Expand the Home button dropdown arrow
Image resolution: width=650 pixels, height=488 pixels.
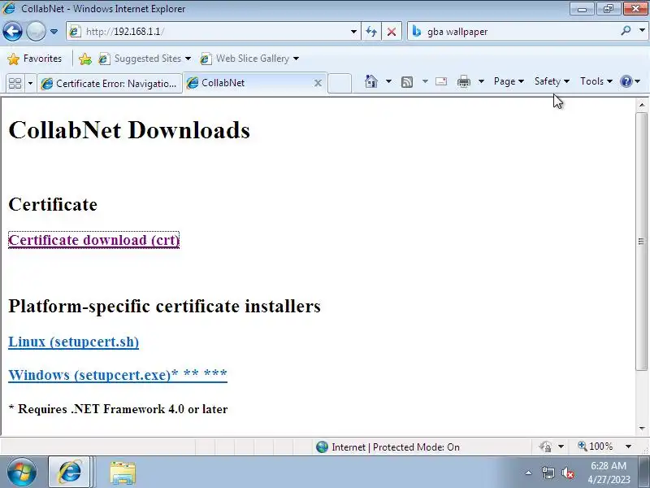pos(388,81)
